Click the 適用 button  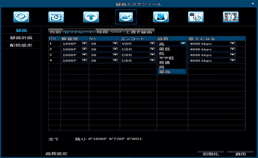click(x=240, y=154)
